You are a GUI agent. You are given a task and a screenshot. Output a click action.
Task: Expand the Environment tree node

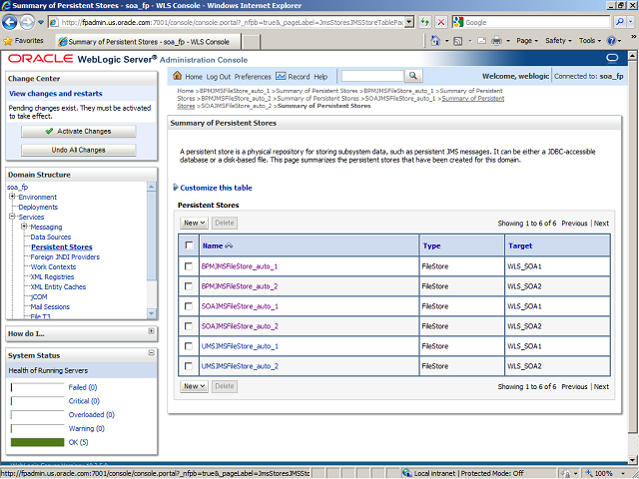[x=12, y=198]
